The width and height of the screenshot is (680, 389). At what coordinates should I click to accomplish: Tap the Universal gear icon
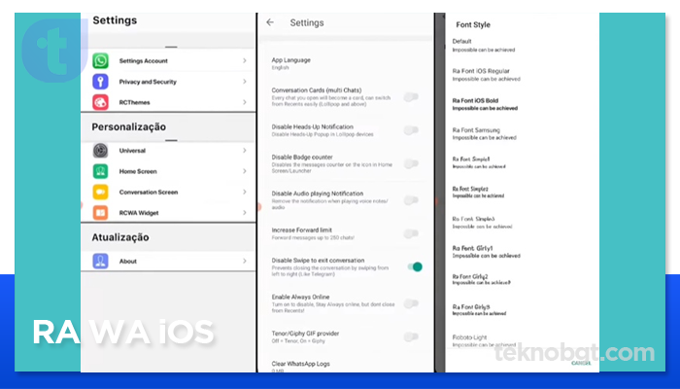(x=101, y=150)
